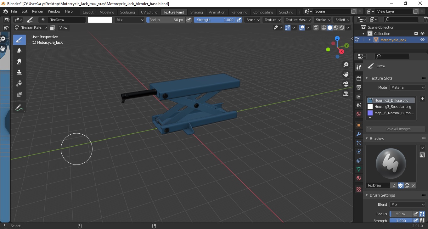
Task: Switch to the Shading workspace tab
Action: [196, 12]
